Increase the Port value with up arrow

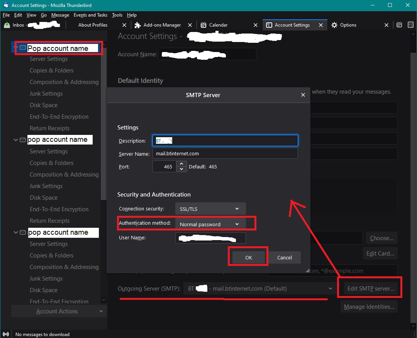tap(181, 164)
